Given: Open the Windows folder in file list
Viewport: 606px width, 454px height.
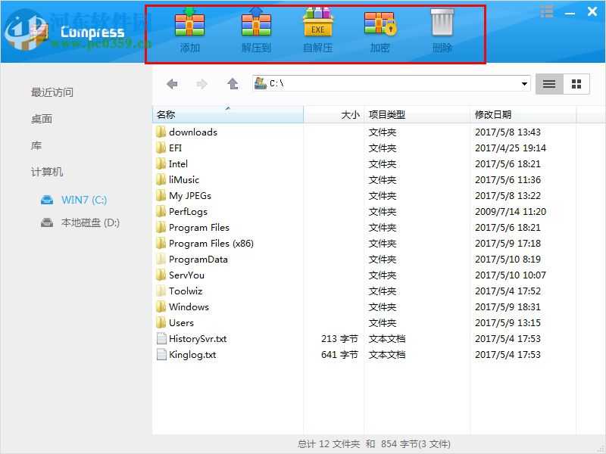Looking at the screenshot, I should pos(189,307).
